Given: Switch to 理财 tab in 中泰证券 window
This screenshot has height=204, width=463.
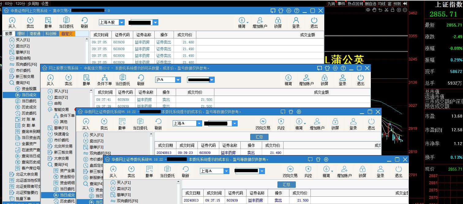Looking at the screenshot, I should (x=21, y=34).
